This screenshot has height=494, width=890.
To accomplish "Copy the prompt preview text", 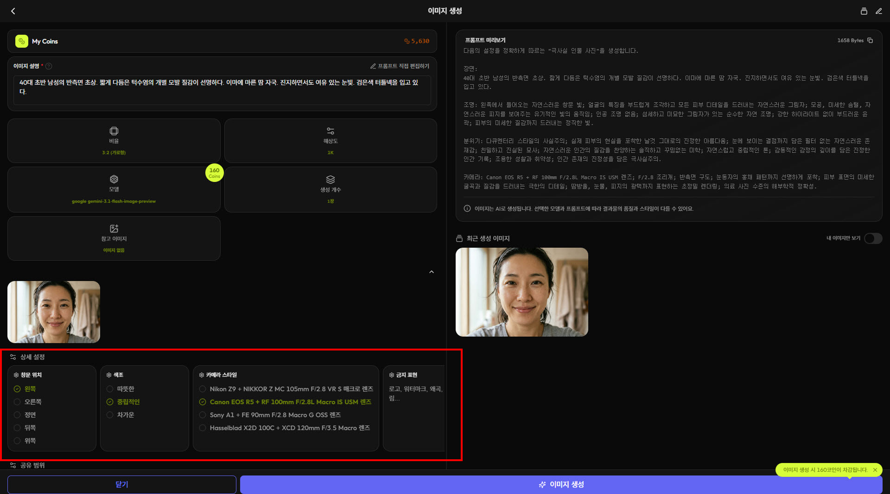I will [870, 41].
